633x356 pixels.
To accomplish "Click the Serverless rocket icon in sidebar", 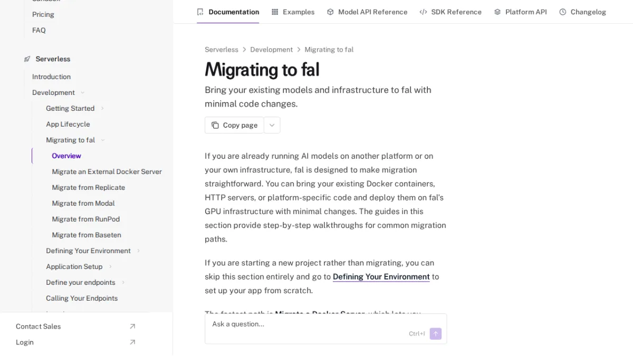I will pyautogui.click(x=27, y=59).
